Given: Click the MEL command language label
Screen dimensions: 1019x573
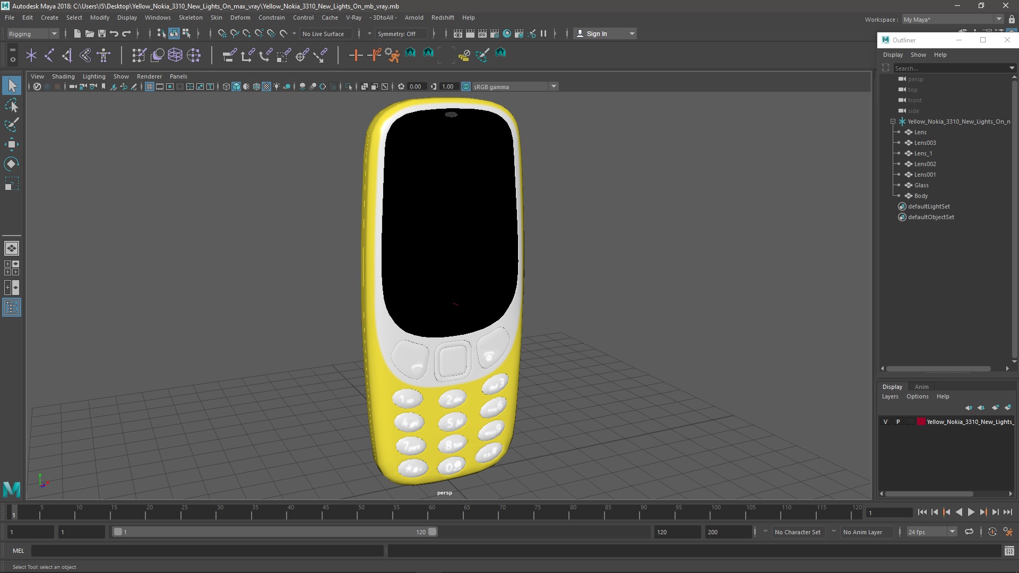Looking at the screenshot, I should (x=19, y=551).
